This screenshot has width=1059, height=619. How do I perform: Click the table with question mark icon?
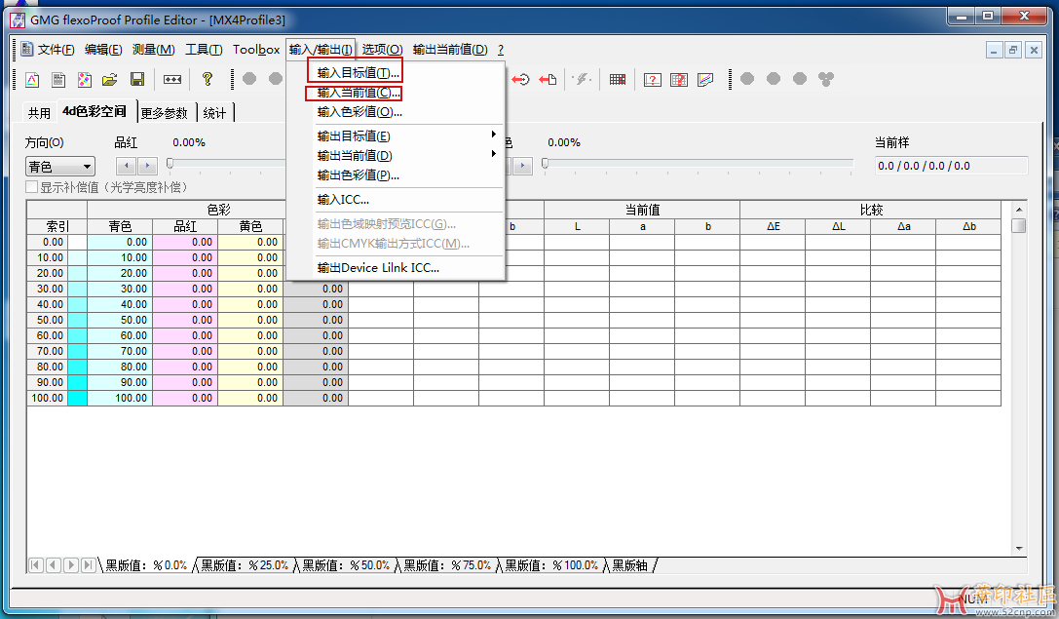pyautogui.click(x=679, y=80)
